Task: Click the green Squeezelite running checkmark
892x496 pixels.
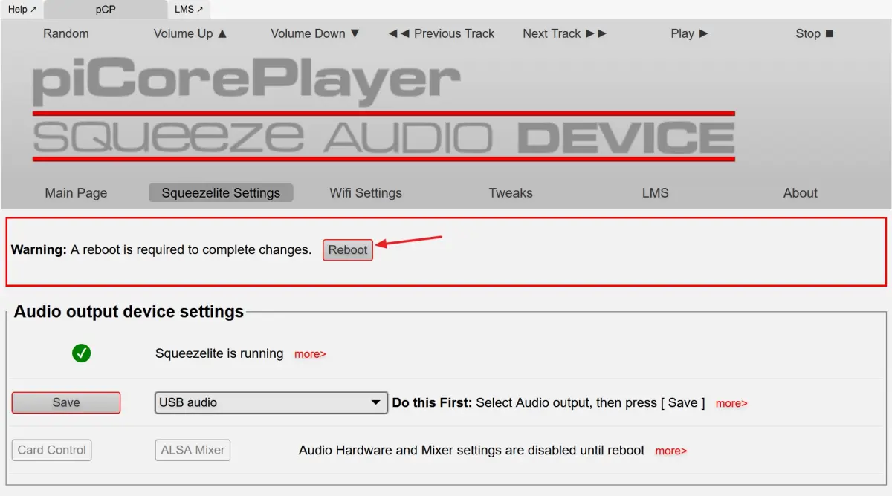Action: pyautogui.click(x=82, y=353)
